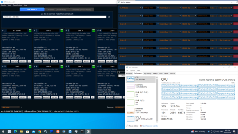The image size is (238, 134).
Task: Toggle NDI OFF for Line 6
Action: [x=55, y=97]
